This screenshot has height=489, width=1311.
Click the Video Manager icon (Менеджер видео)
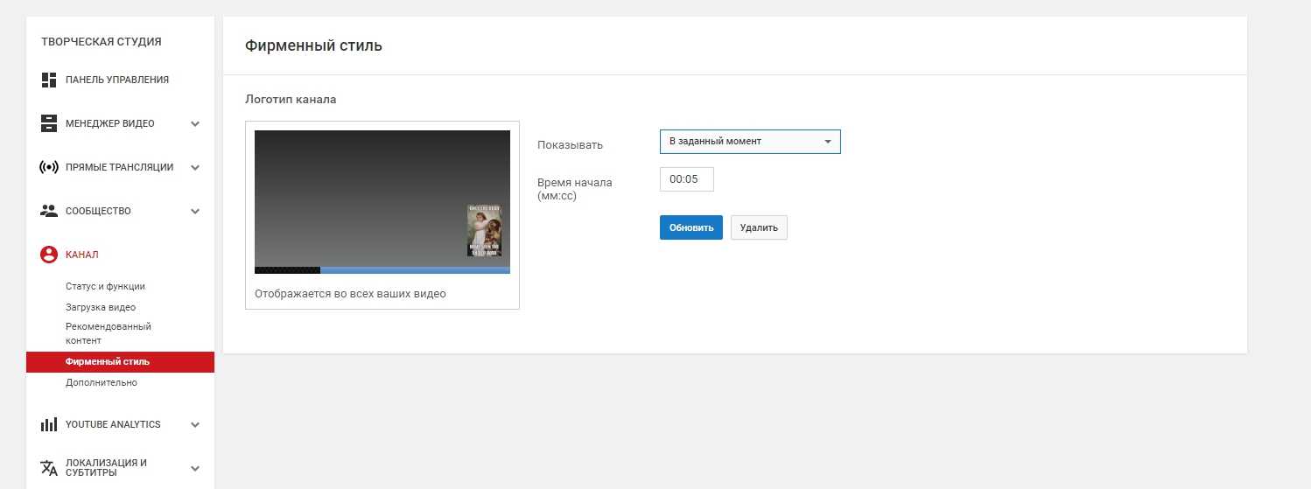pos(49,124)
